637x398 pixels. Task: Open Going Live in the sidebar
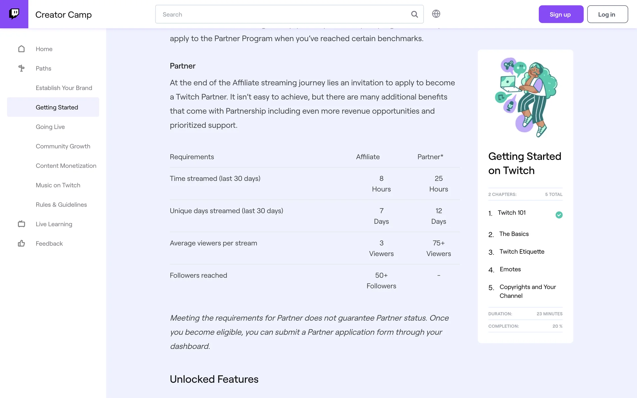click(x=50, y=127)
